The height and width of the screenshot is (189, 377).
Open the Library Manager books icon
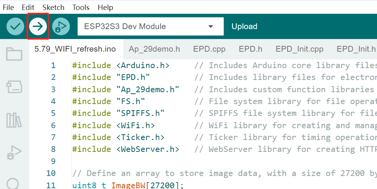click(14, 120)
